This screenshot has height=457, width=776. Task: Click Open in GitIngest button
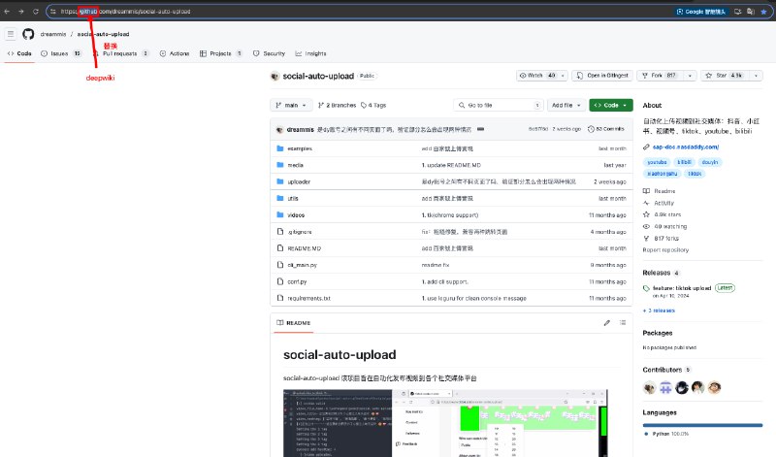(602, 76)
